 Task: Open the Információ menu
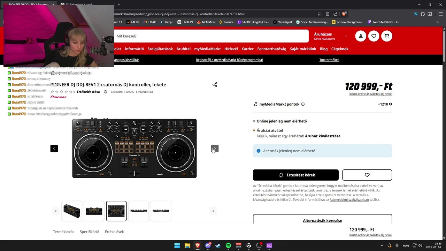pos(134,49)
